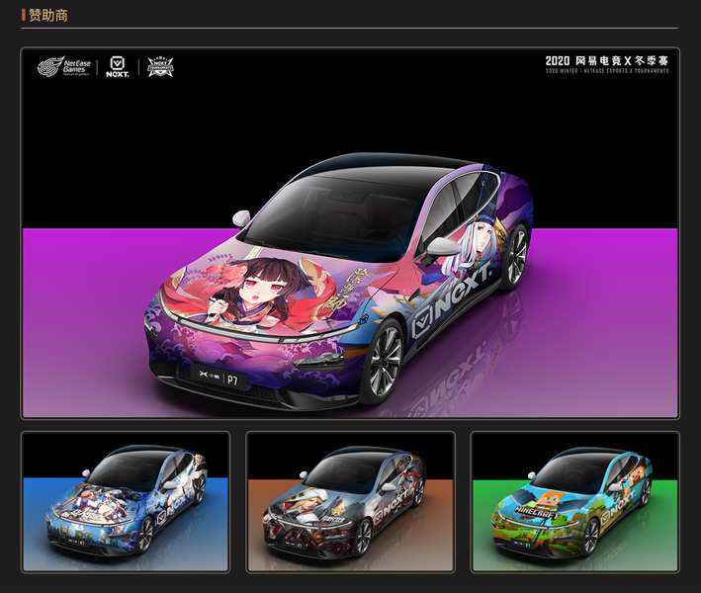The height and width of the screenshot is (593, 701).
Task: Click the NCXT logo in banner header
Action: pos(118,67)
